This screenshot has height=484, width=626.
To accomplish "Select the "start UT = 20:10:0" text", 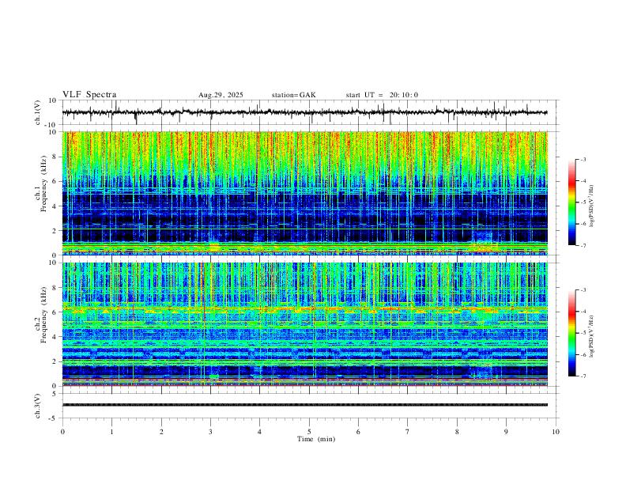I will pos(382,95).
